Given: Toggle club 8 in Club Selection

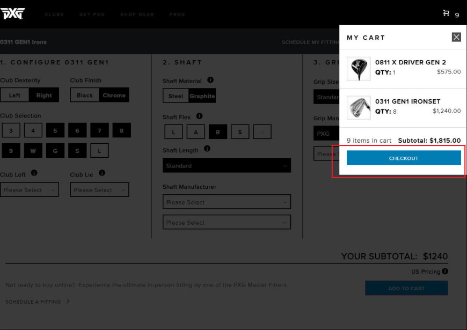Looking at the screenshot, I should (x=121, y=130).
